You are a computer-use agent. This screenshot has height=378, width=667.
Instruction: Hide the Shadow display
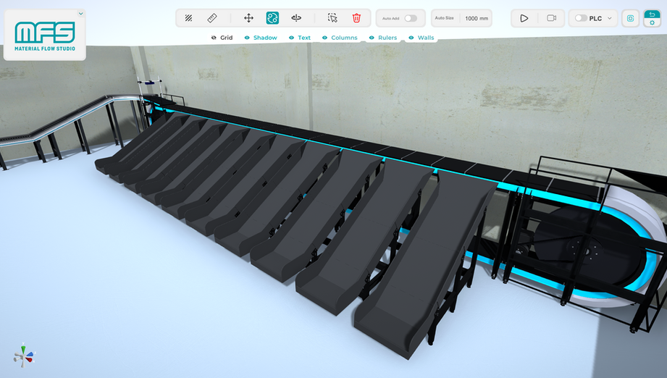coord(261,38)
